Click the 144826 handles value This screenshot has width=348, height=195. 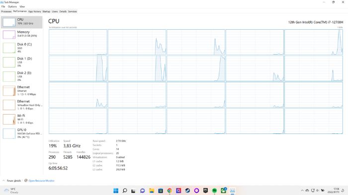click(84, 157)
